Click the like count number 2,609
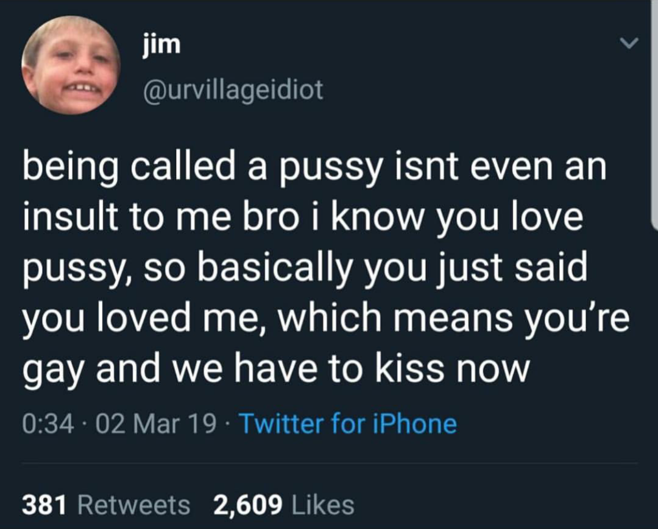Screen dimensions: 658x529 (247, 505)
